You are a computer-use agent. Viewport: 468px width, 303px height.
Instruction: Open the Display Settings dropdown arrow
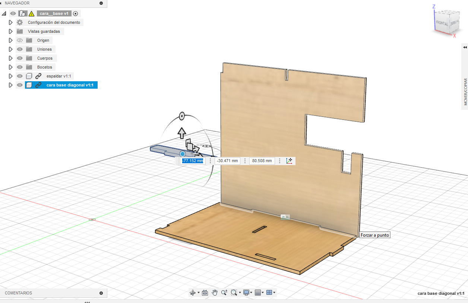coord(252,293)
